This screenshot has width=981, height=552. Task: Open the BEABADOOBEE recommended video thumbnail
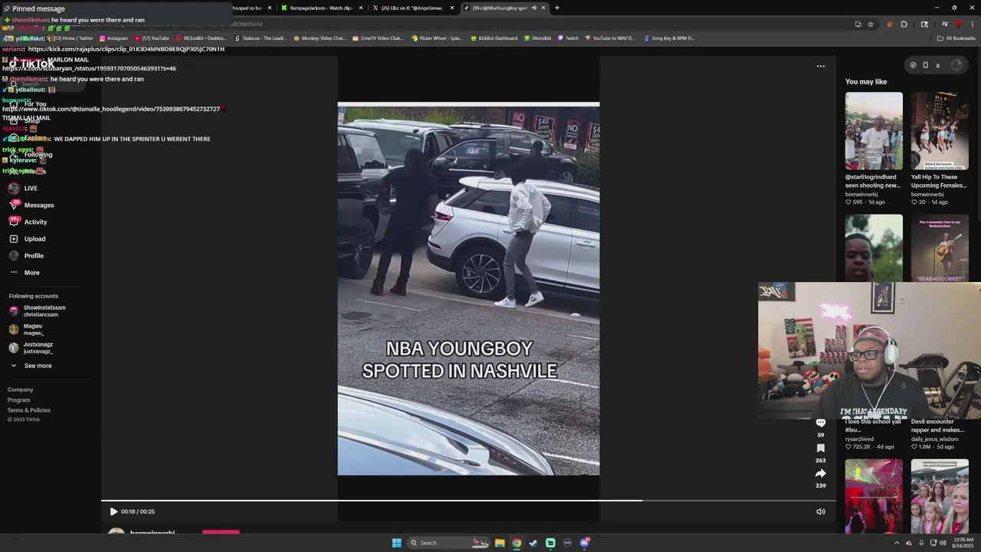click(940, 248)
